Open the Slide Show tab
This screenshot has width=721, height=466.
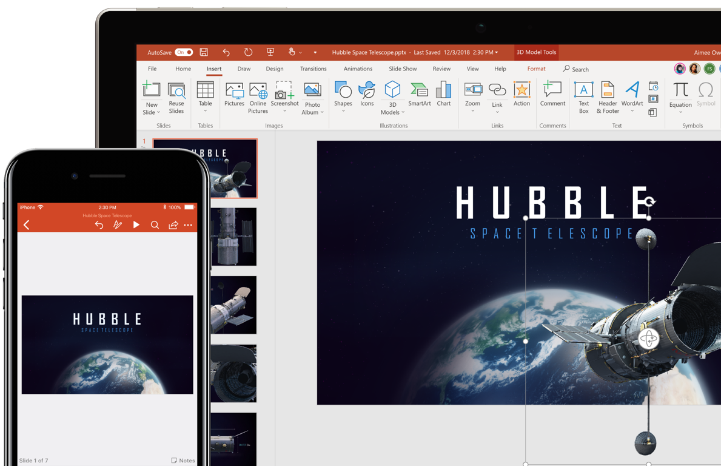tap(403, 69)
